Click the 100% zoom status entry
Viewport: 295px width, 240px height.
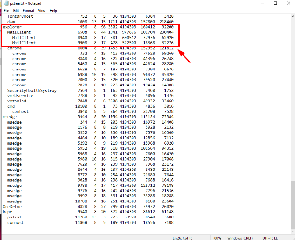217,238
